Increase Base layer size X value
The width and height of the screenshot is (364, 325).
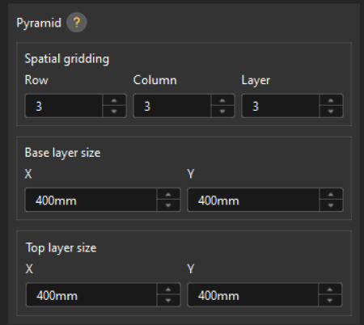pyautogui.click(x=168, y=194)
